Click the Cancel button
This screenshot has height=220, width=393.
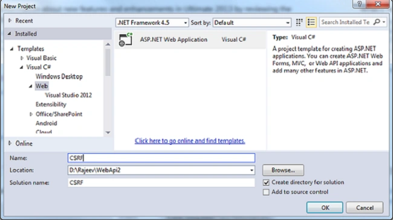point(365,207)
